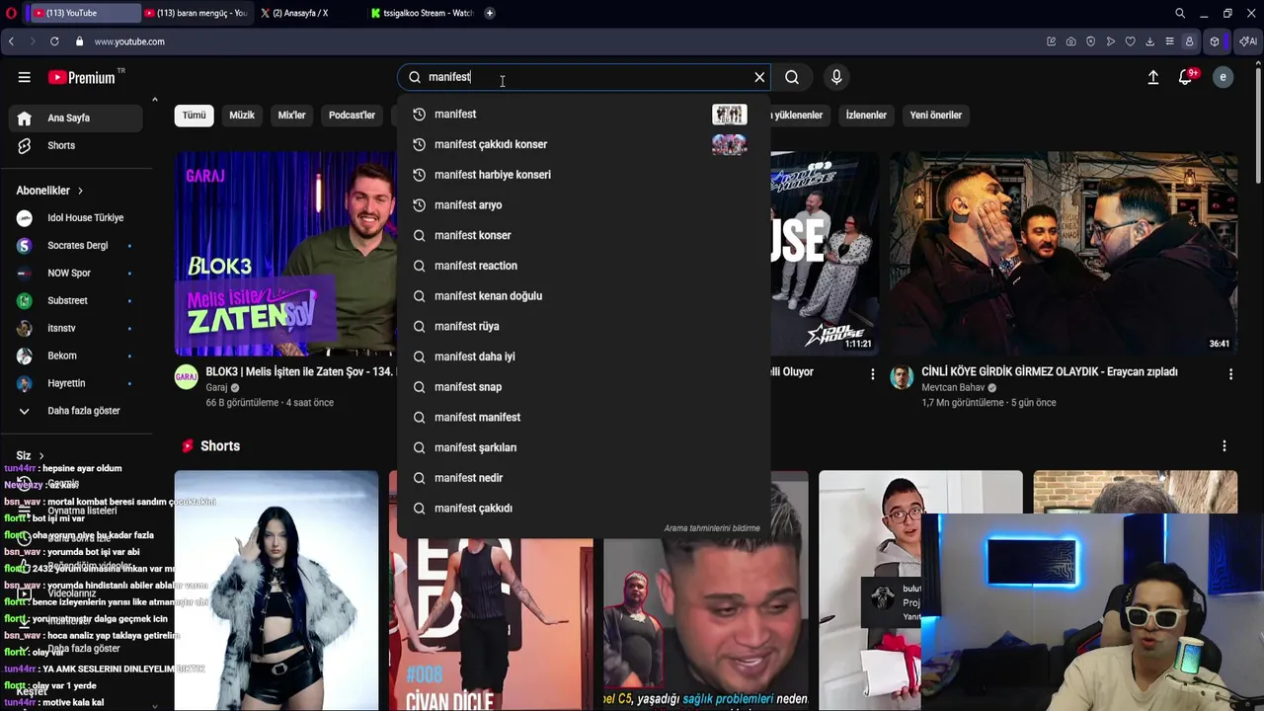Screen dimensions: 1264x711
Task: Choose the 'manifest kenan doğulu' suggestion
Action: coord(584,296)
